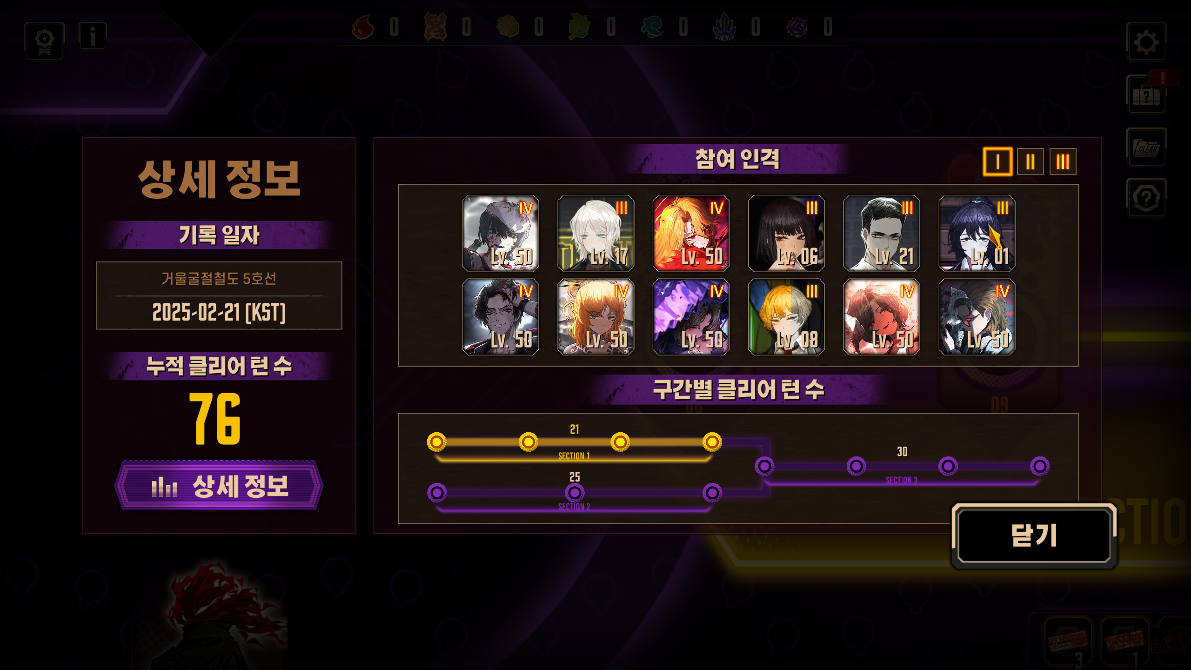The height and width of the screenshot is (670, 1191).
Task: Open the info icon panel
Action: click(x=93, y=36)
